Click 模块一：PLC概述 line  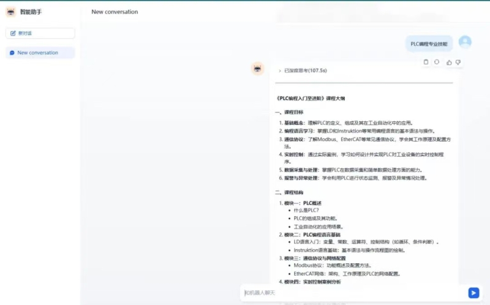[x=300, y=203]
